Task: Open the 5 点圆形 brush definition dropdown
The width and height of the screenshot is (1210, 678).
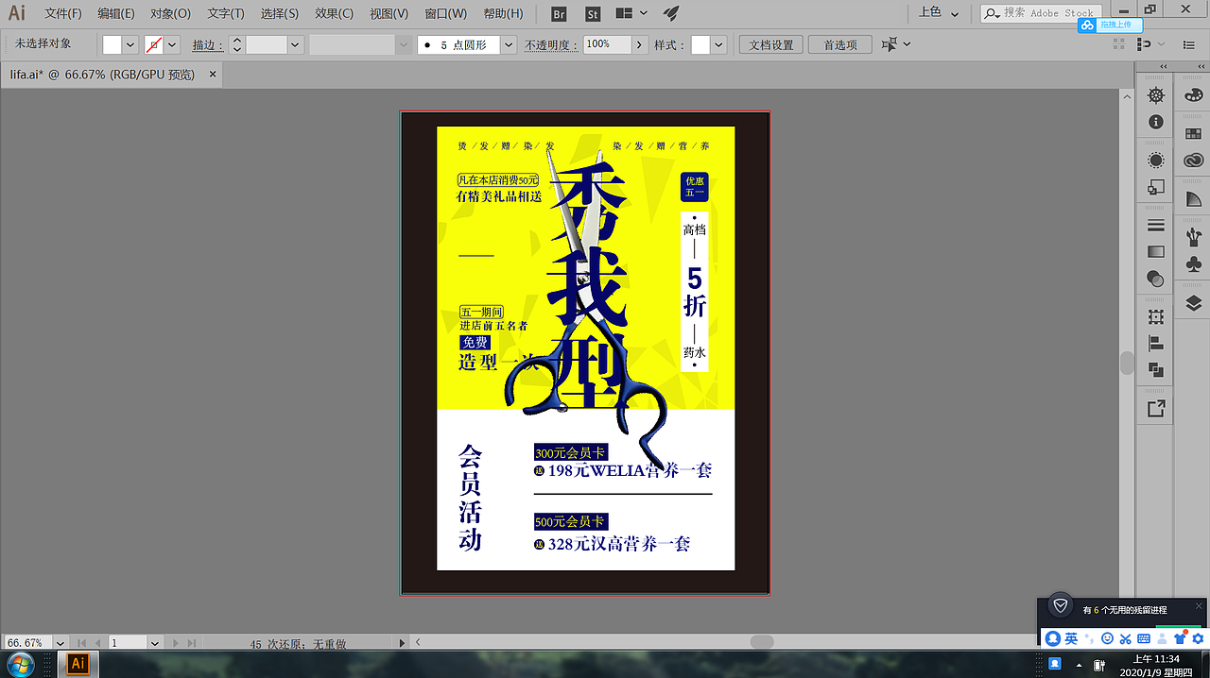Action: [x=508, y=44]
